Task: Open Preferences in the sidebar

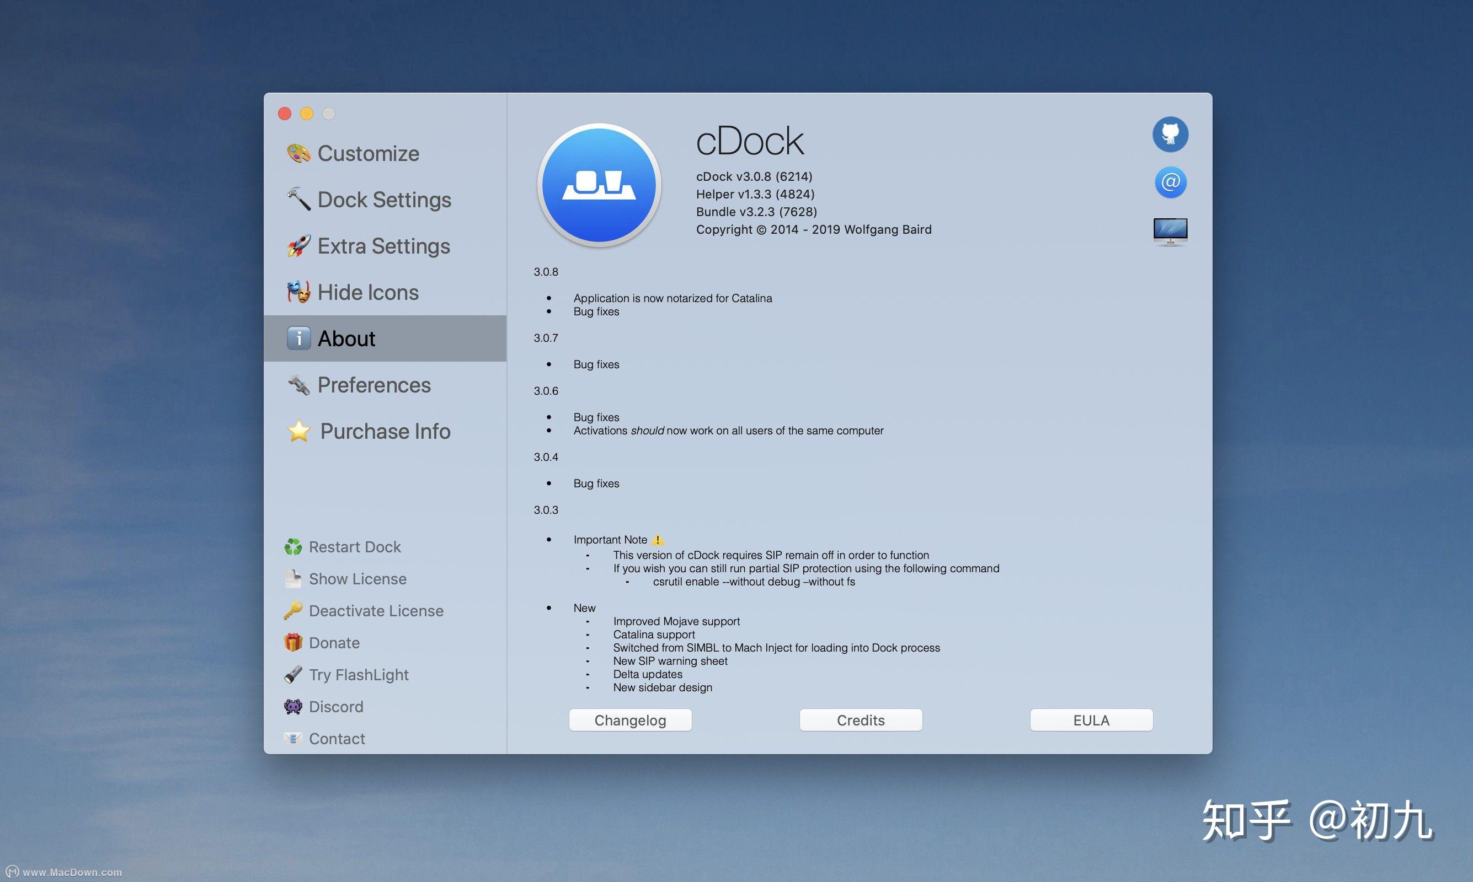Action: (385, 385)
